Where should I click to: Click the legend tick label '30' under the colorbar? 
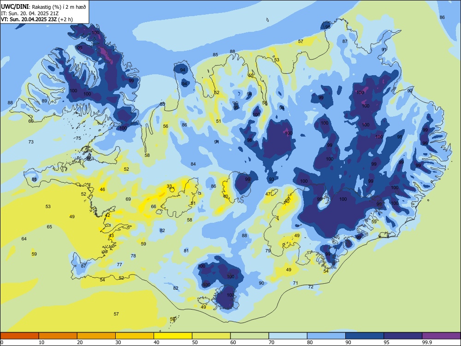click(118, 342)
